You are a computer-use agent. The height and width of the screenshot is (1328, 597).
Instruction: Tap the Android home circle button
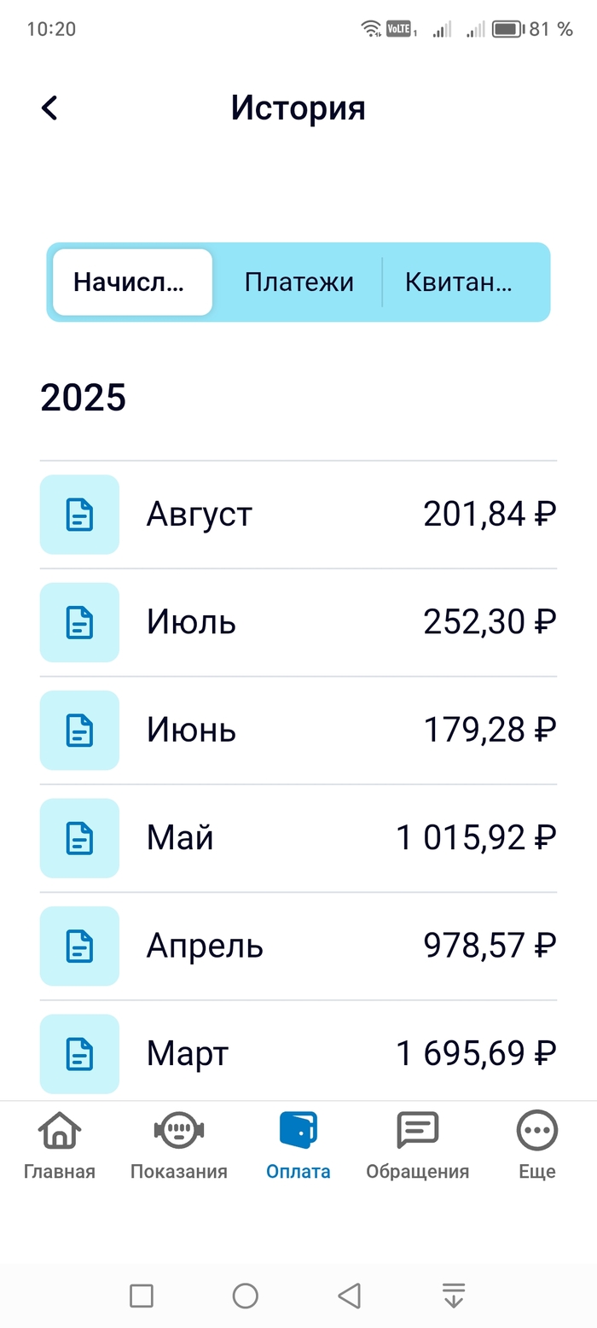246,1296
